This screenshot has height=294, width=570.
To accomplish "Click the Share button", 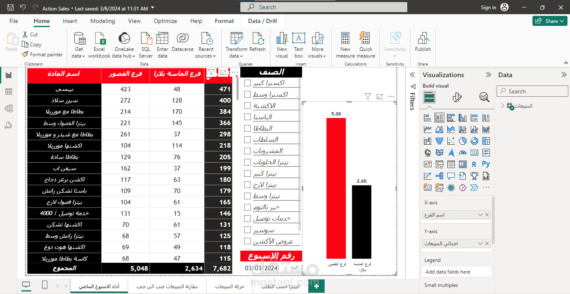I will pyautogui.click(x=550, y=21).
